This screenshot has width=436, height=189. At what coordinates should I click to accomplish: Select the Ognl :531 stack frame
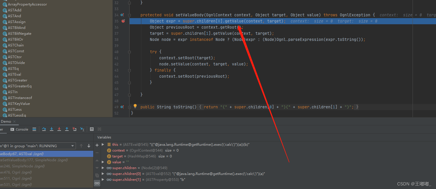[47, 184]
